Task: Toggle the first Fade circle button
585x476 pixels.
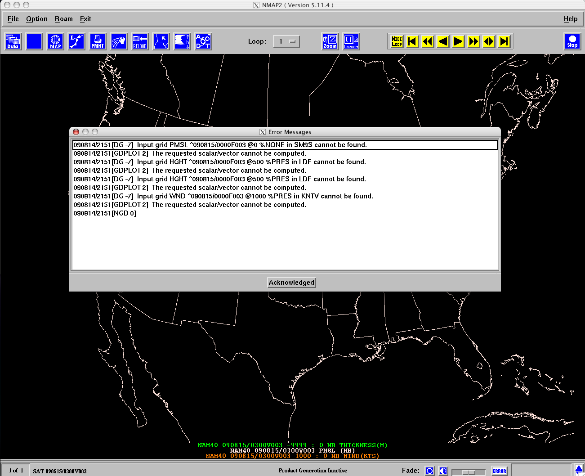Action: [x=430, y=471]
